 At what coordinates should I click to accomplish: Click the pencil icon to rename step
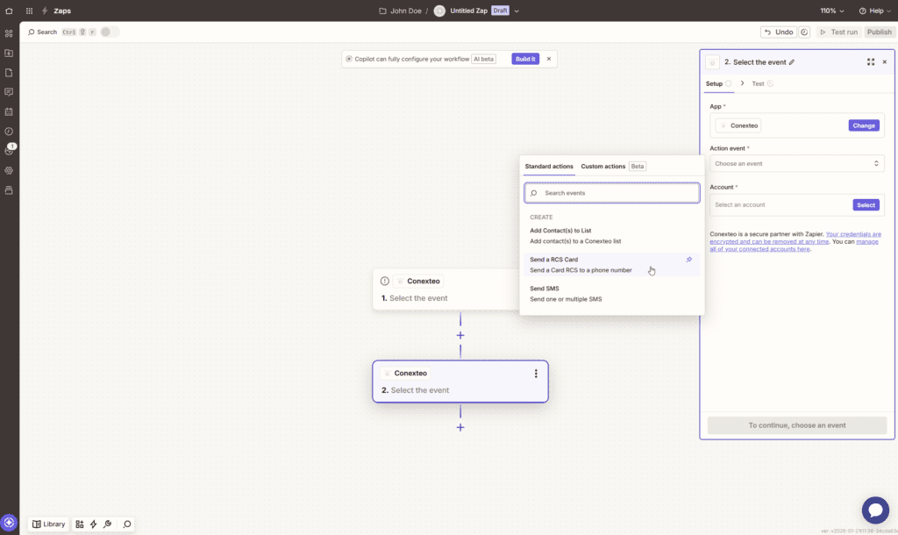tap(792, 62)
